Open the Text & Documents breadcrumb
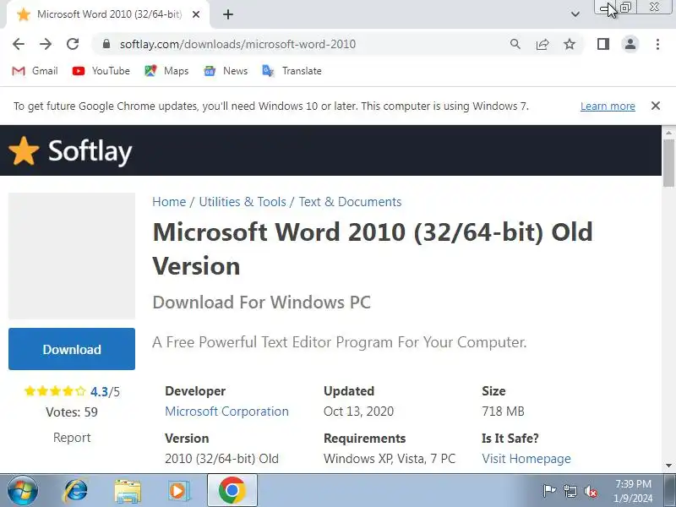Image resolution: width=676 pixels, height=507 pixels. 350,202
